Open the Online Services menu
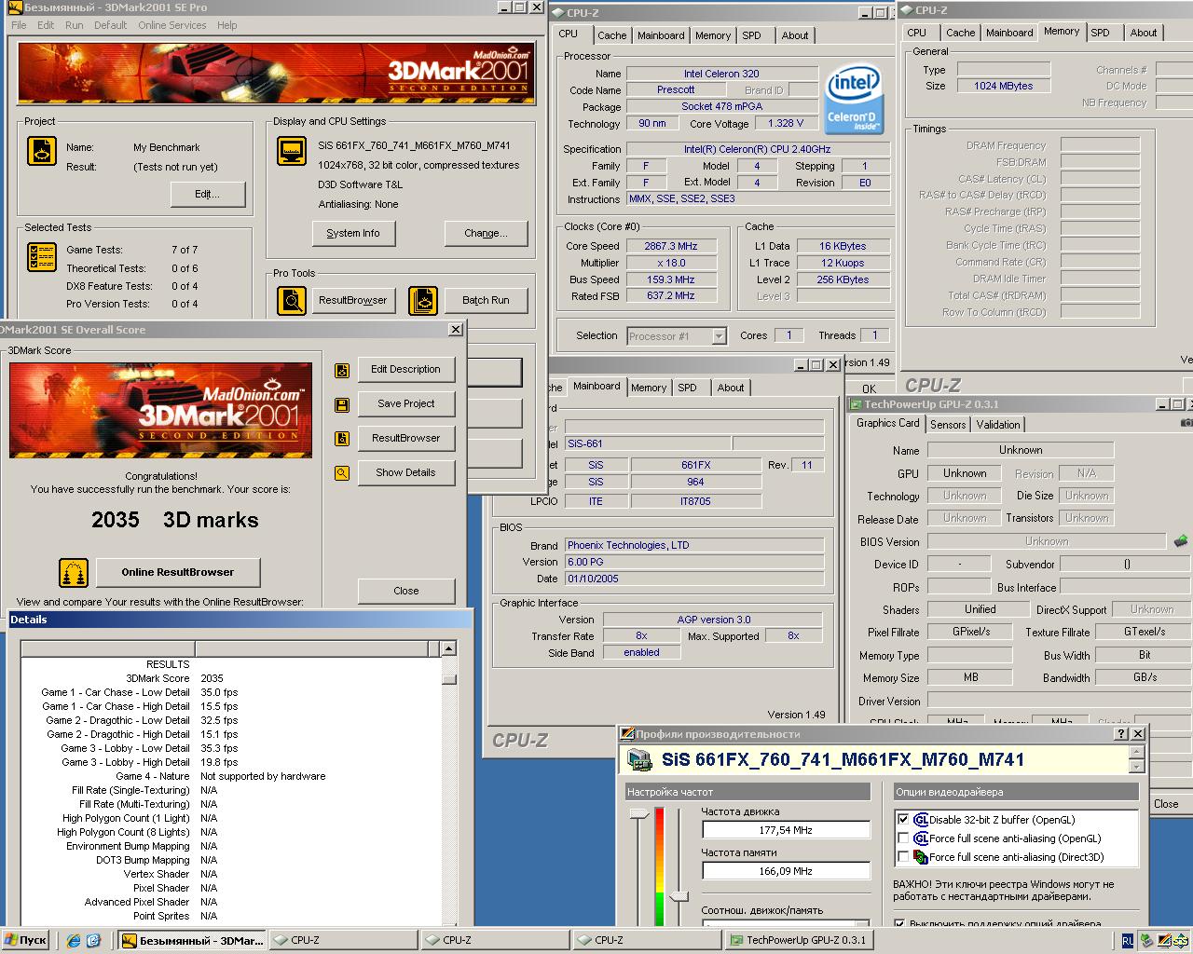The height and width of the screenshot is (954, 1193). point(172,25)
